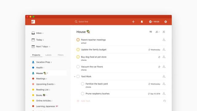Click Add Task button
This screenshot has width=197, height=111.
click(83, 101)
